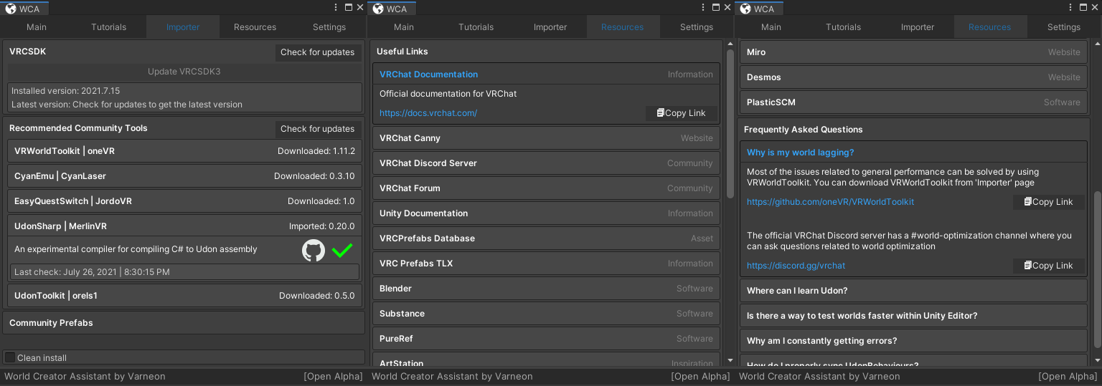Click the 'Installed version: 2021.7.15' text

pos(65,91)
